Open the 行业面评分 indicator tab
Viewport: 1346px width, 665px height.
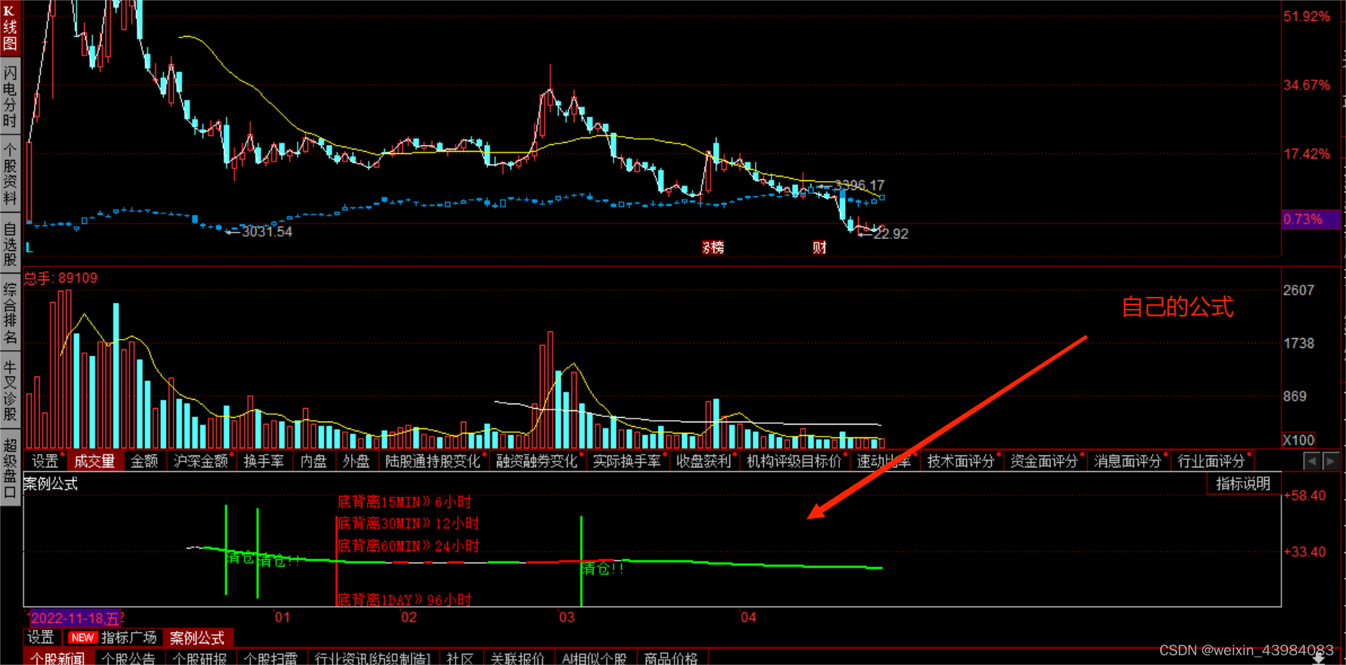tap(1211, 461)
